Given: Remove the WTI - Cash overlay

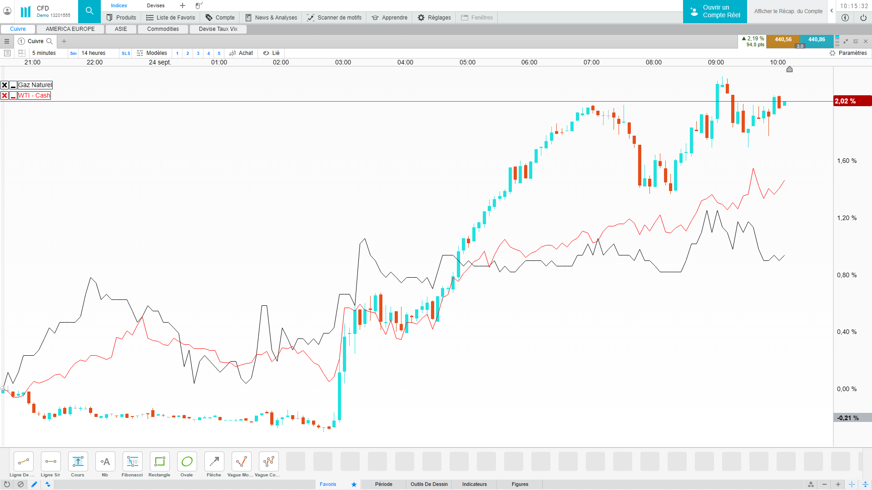Looking at the screenshot, I should click(5, 96).
